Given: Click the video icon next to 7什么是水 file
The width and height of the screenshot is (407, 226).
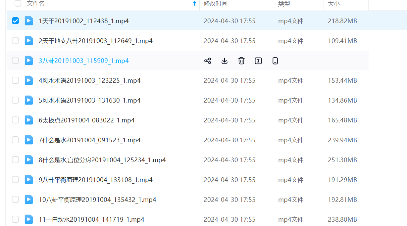Looking at the screenshot, I should [x=29, y=140].
